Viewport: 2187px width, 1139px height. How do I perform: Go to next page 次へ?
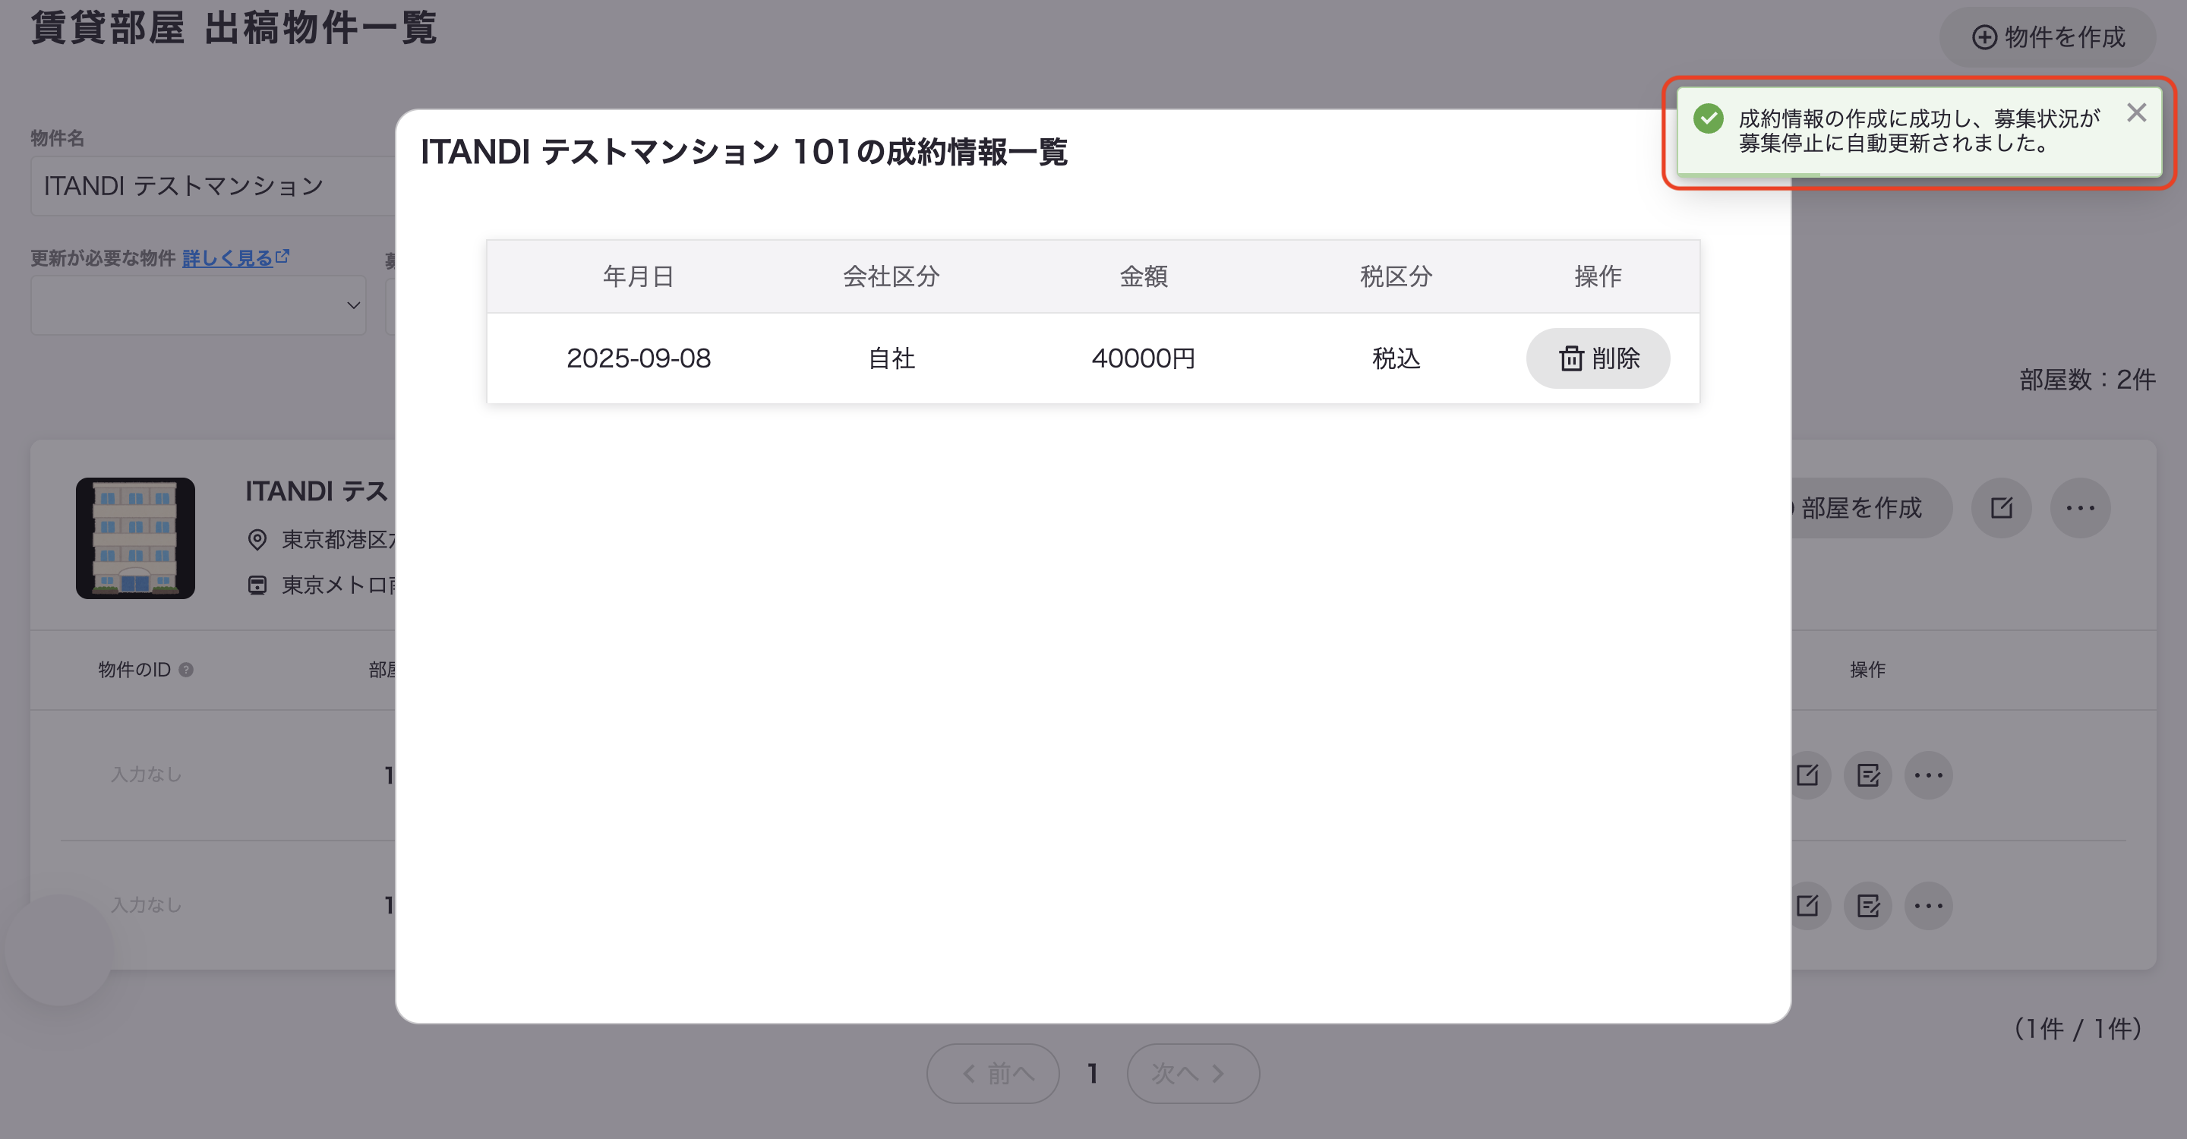tap(1193, 1074)
